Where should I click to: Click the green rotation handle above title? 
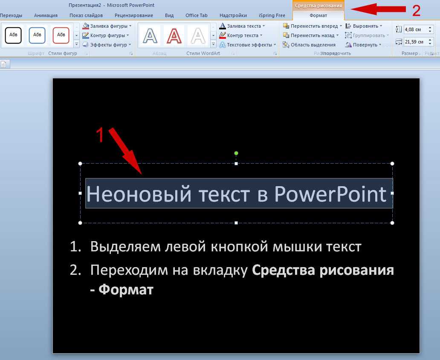[236, 153]
